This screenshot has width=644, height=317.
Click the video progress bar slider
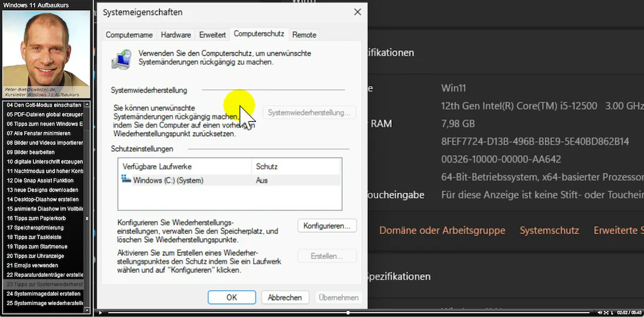point(348,313)
